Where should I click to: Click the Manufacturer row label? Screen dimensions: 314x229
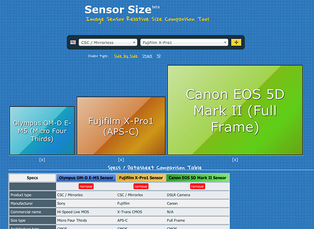pyautogui.click(x=32, y=203)
